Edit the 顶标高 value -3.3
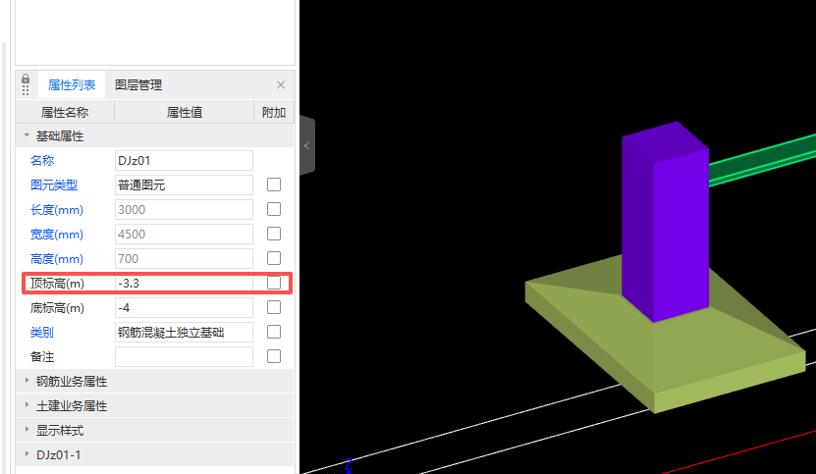 [184, 283]
